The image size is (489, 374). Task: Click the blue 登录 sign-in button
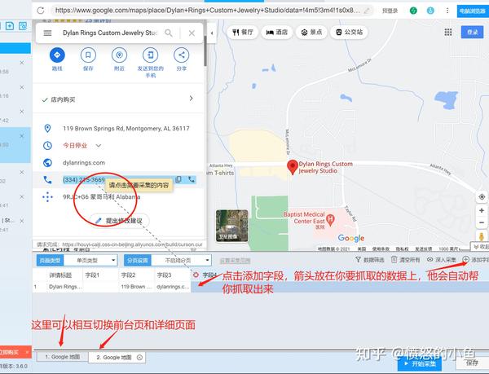click(473, 32)
